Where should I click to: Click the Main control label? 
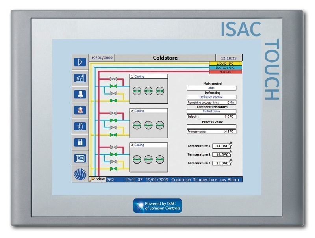coord(213,84)
